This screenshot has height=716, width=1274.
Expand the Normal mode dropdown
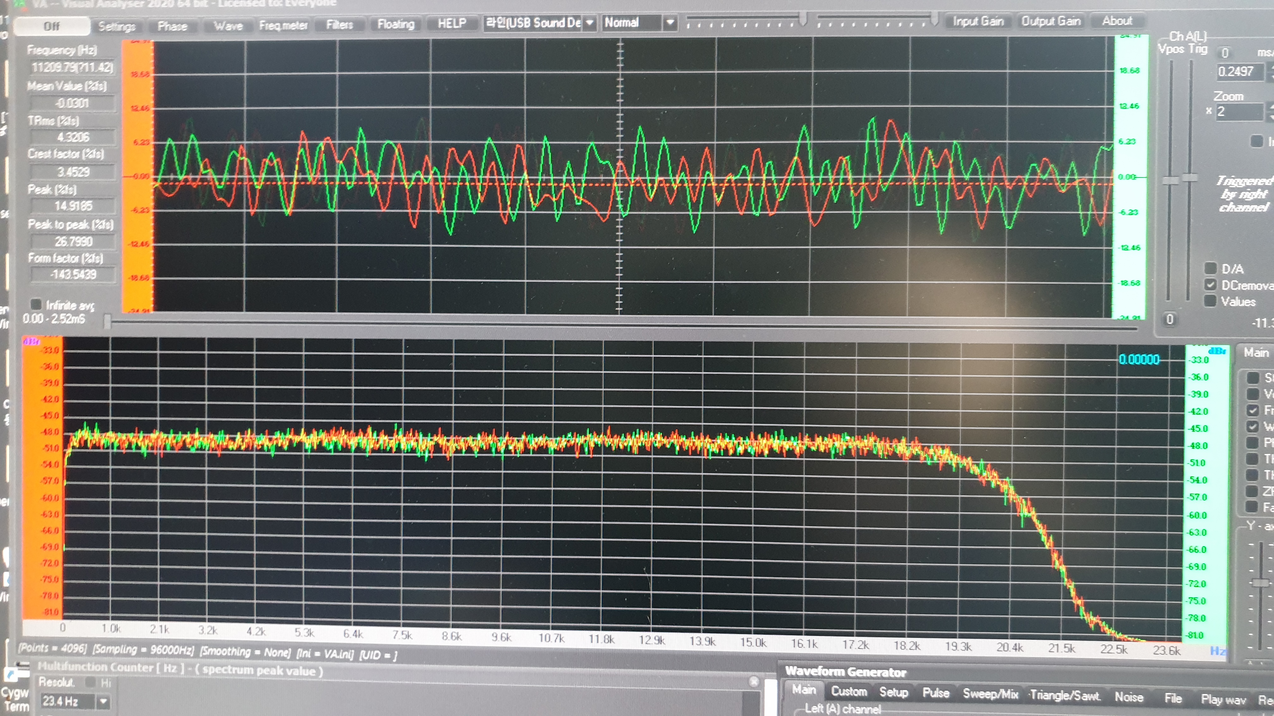tap(670, 22)
